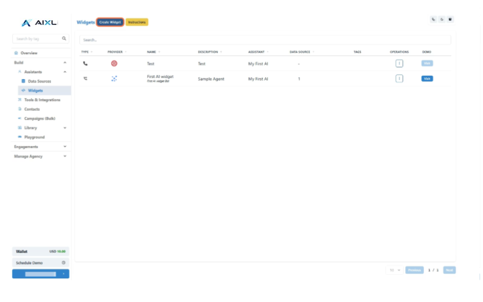This screenshot has width=483, height=302.
Task: Open Data Sources in the sidebar
Action: [39, 81]
